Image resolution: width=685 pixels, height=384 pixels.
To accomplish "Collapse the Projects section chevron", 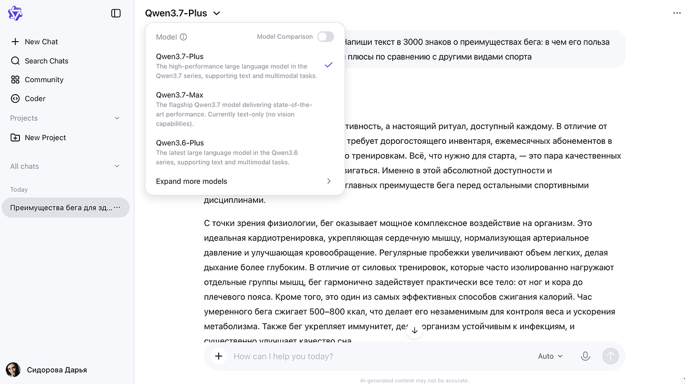I will click(117, 118).
